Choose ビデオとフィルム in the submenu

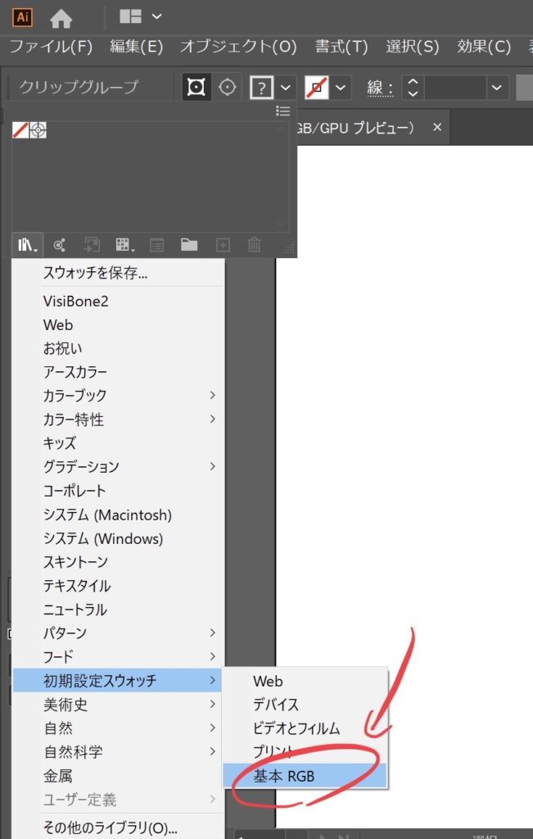tap(305, 728)
